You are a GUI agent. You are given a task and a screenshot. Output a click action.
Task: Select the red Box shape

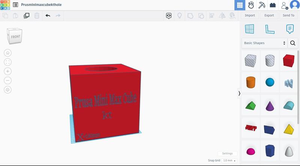tap(288, 61)
